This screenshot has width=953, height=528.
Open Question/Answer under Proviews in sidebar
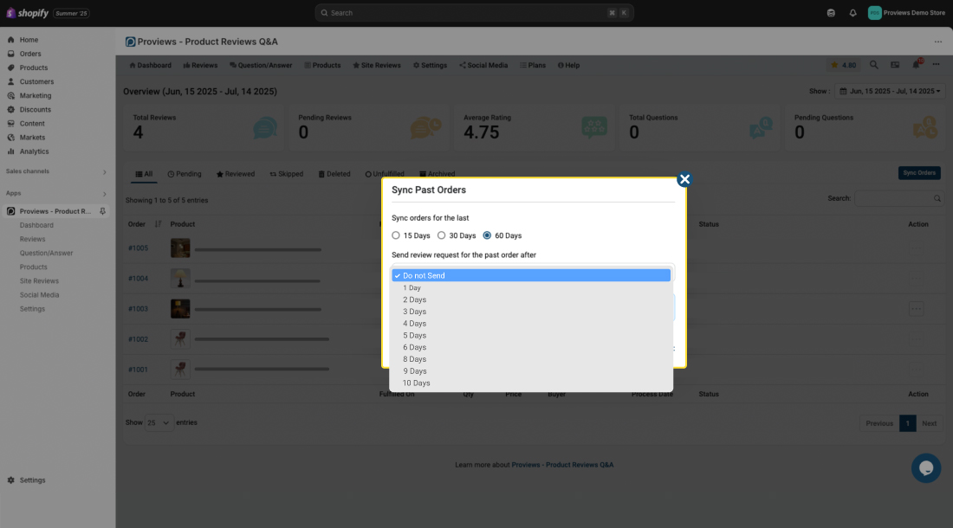[x=46, y=253]
